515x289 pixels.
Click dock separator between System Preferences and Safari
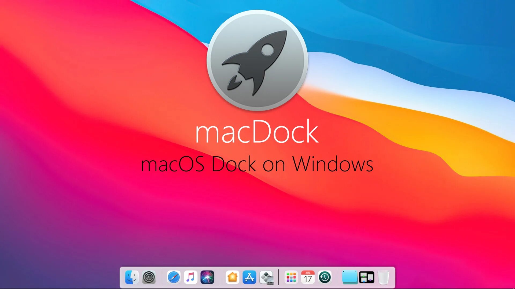[x=161, y=277]
